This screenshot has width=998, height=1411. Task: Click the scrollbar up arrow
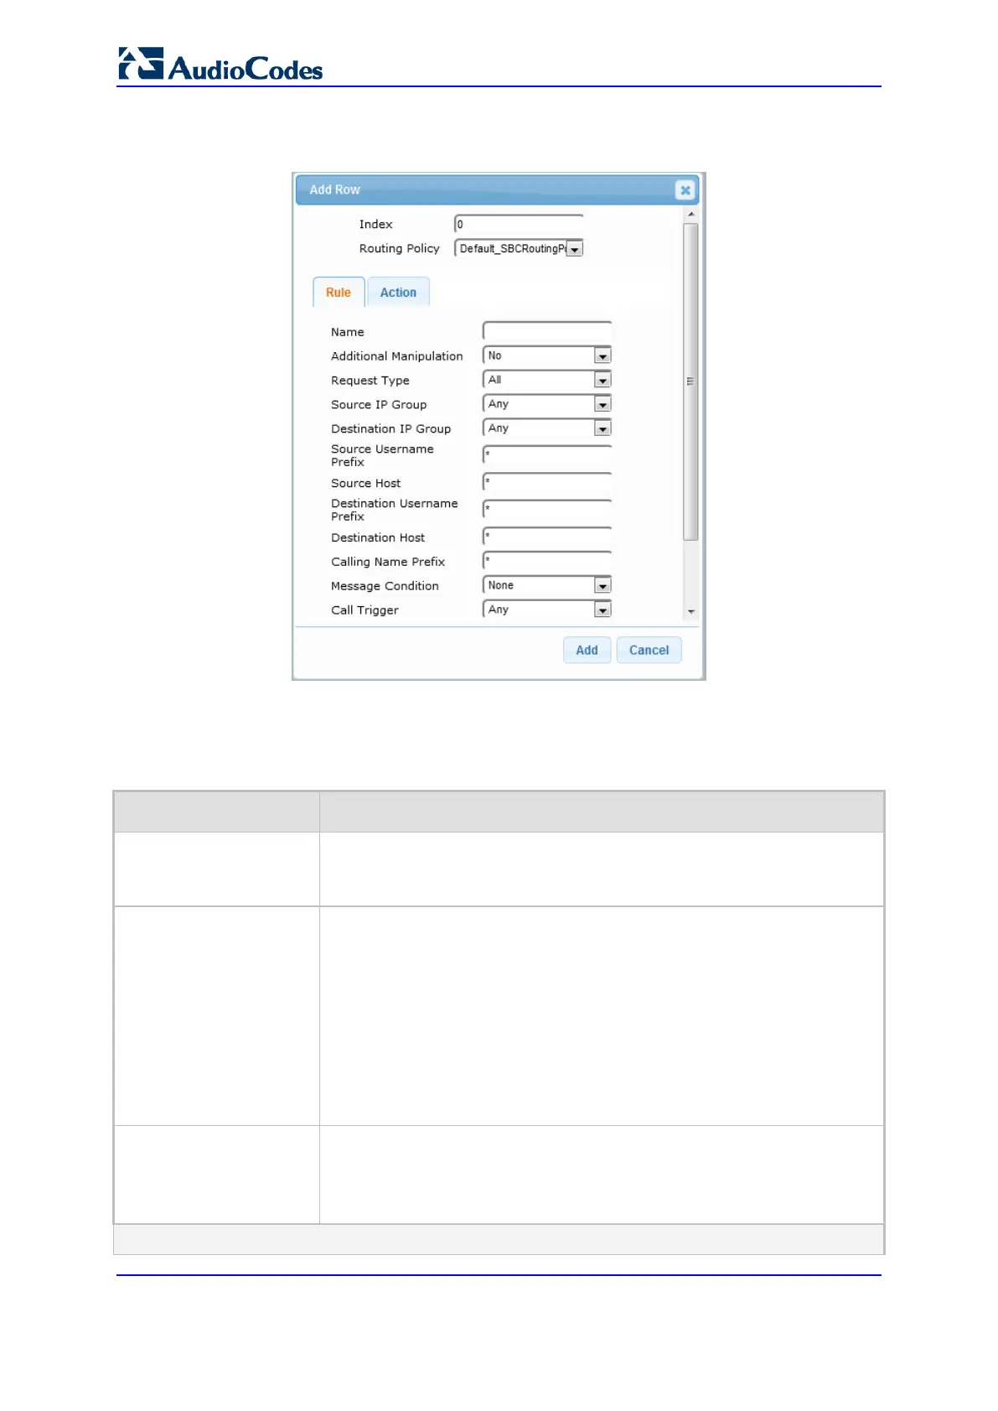[691, 215]
